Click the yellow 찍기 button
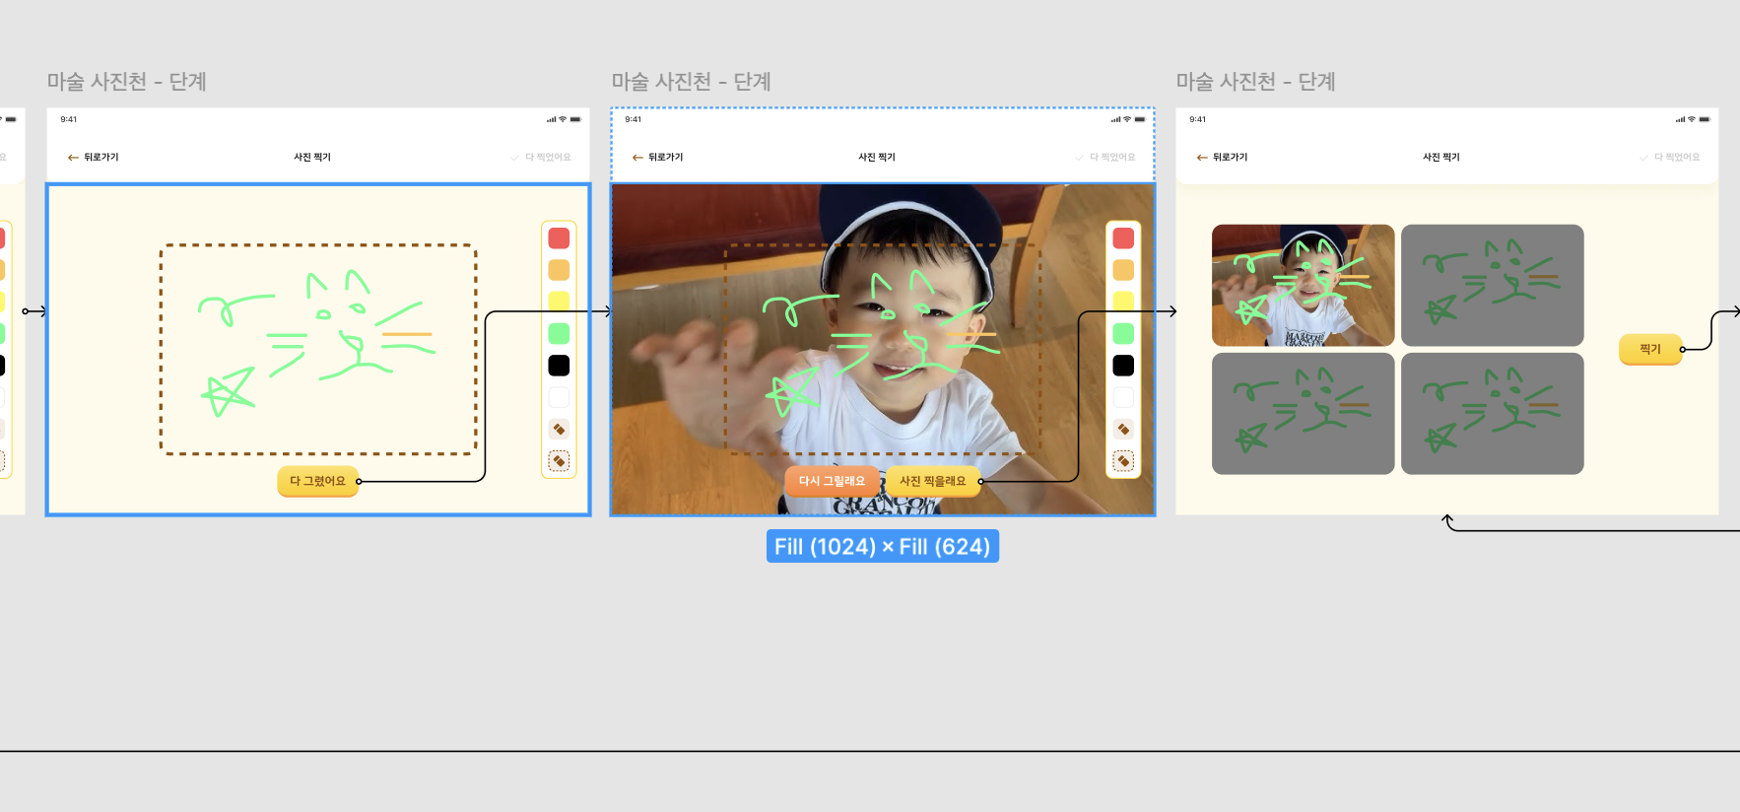 [x=1650, y=349]
